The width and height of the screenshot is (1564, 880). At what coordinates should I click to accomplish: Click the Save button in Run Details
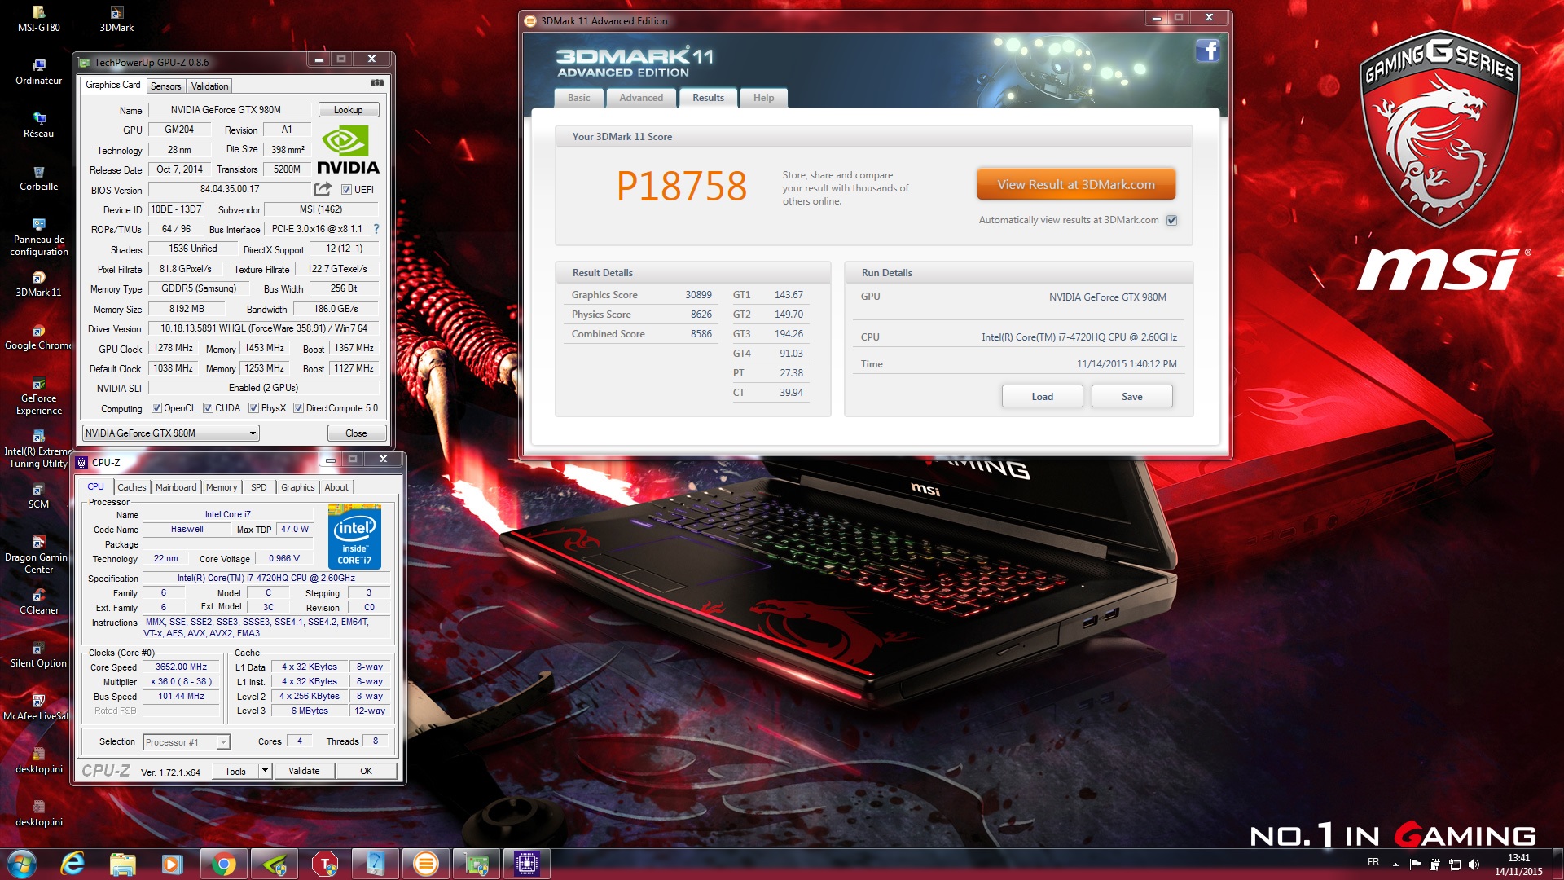(x=1131, y=397)
